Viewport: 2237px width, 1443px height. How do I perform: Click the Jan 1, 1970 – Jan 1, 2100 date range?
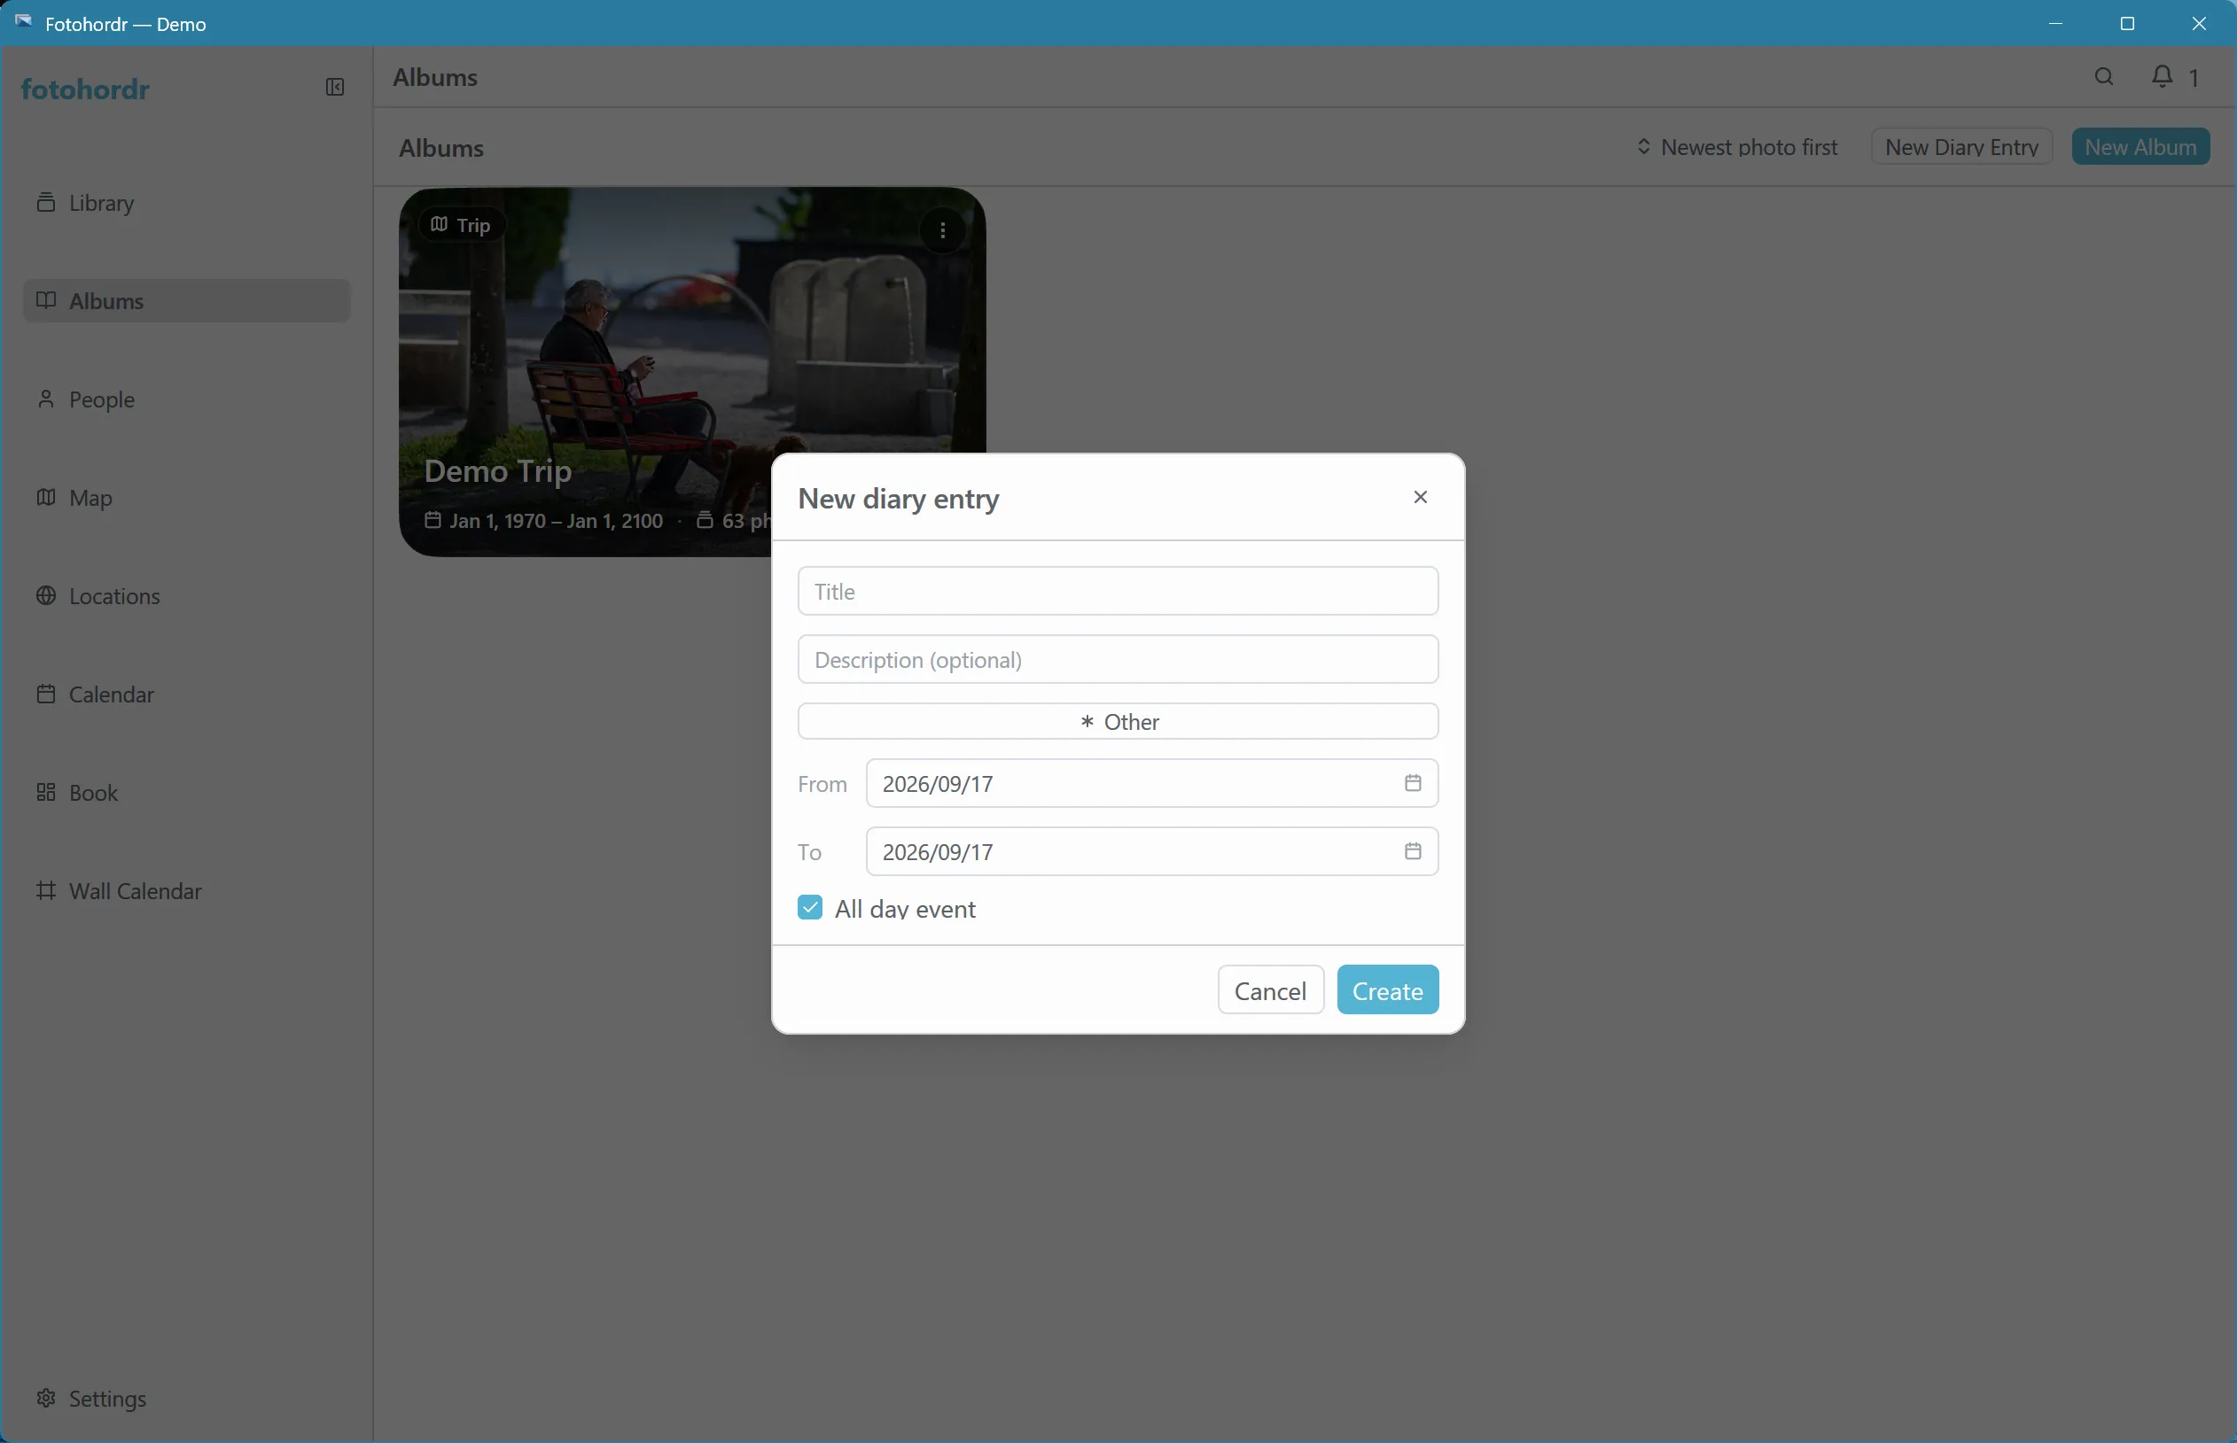556,521
